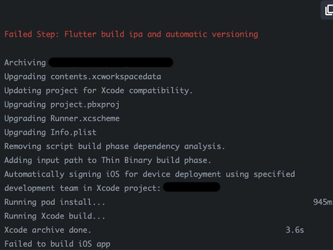
Task: Click the 'Upgrading Runner.xcscheme' line
Action: 62,119
